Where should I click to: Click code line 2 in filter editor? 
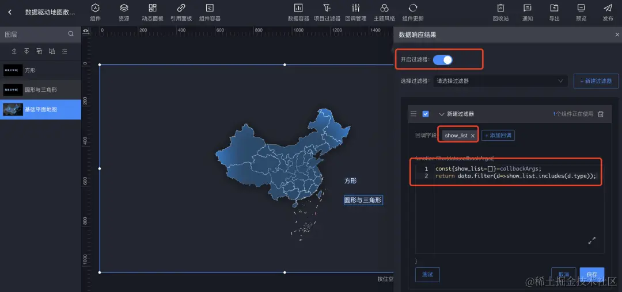tap(515, 176)
